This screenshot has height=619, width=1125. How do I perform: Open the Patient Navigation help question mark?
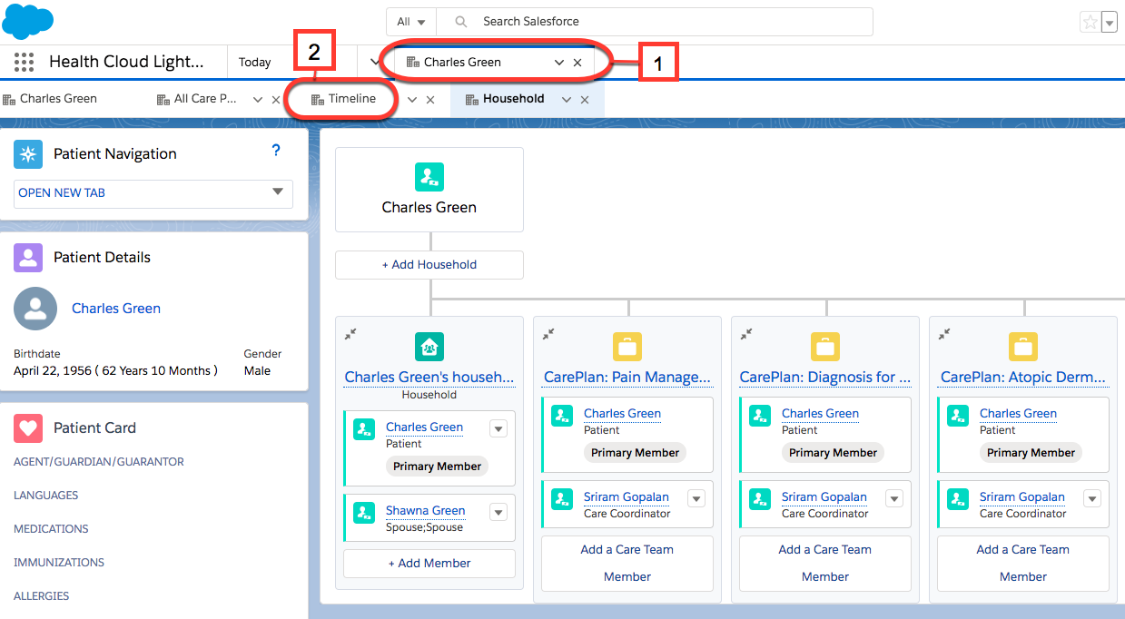pyautogui.click(x=276, y=151)
